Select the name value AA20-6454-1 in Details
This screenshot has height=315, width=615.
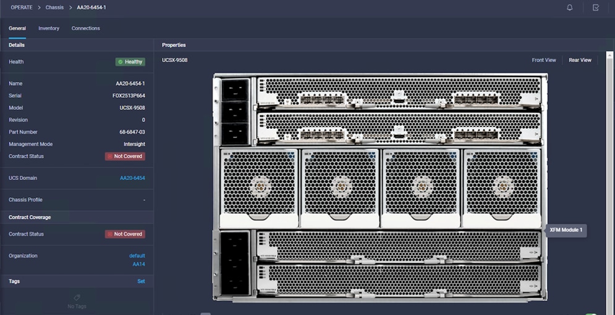tap(130, 83)
